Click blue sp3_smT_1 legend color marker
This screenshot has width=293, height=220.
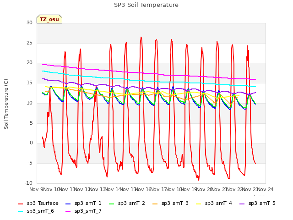68,203
